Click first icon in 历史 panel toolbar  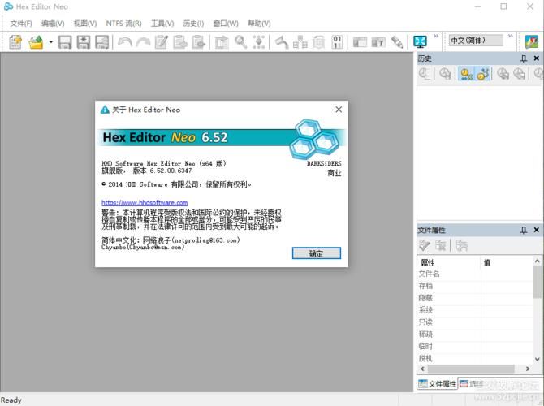425,74
